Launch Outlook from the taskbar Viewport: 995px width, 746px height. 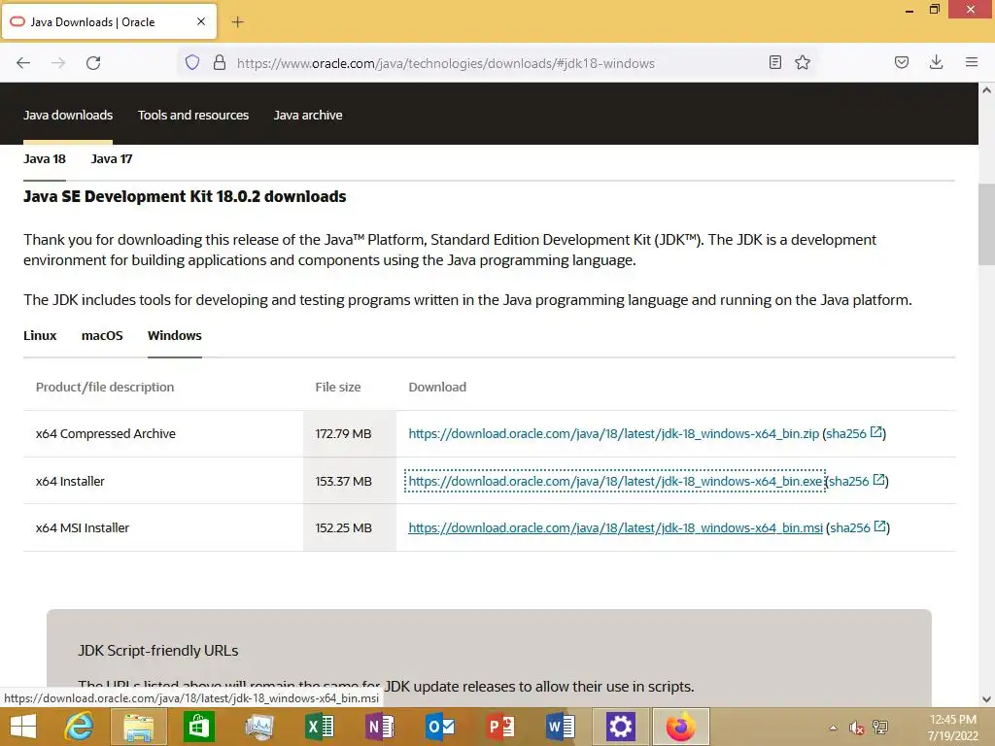440,727
